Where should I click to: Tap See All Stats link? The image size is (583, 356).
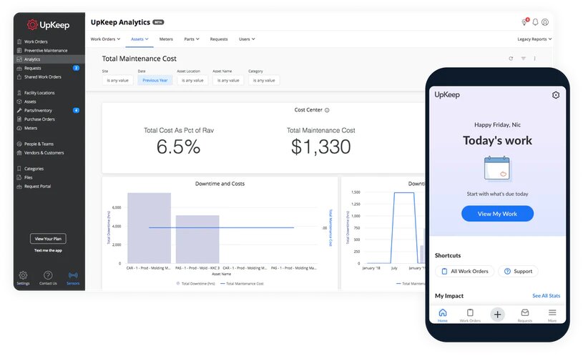[x=547, y=296]
